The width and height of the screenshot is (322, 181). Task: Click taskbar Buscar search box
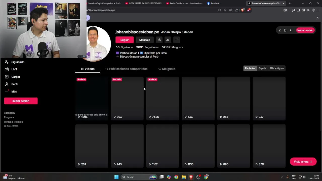coord(139,177)
